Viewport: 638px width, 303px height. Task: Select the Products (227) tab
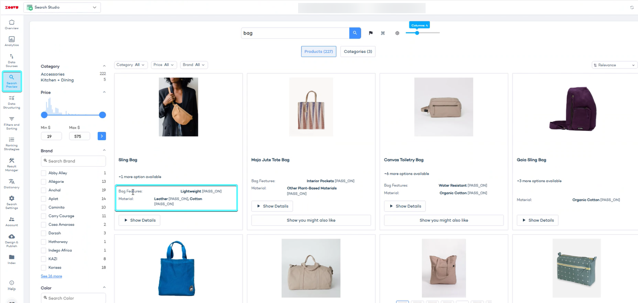tap(319, 52)
